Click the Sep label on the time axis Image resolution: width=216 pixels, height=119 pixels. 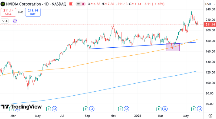coord(87,116)
